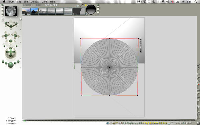Switch to the Create palette
Image resolution: width=200 pixels, height=125 pixels.
pyautogui.click(x=27, y=5)
